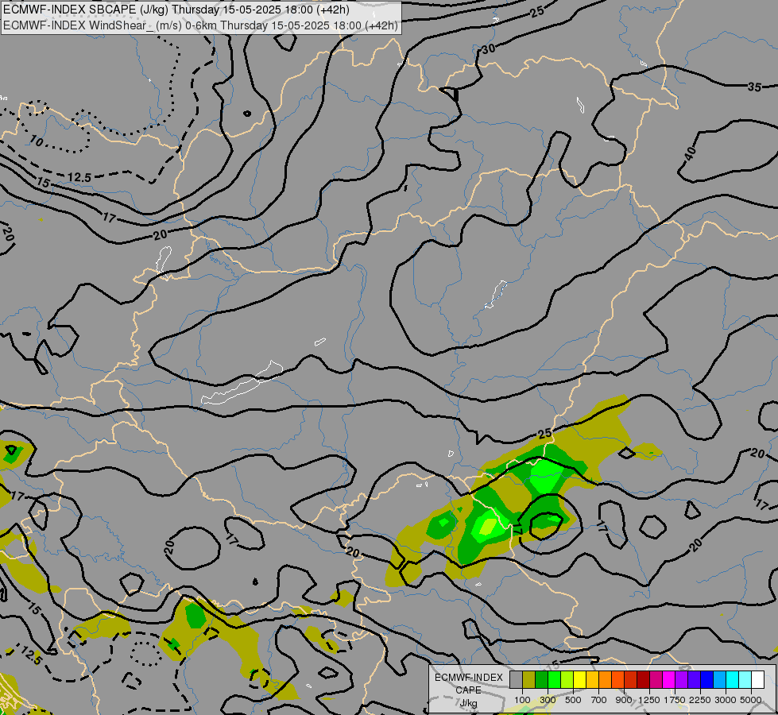The width and height of the screenshot is (778, 715).
Task: Click the 300 tick label in the legend
Action: (x=548, y=700)
